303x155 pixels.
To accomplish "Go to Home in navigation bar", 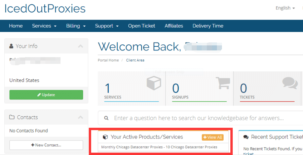I will [x=16, y=26].
